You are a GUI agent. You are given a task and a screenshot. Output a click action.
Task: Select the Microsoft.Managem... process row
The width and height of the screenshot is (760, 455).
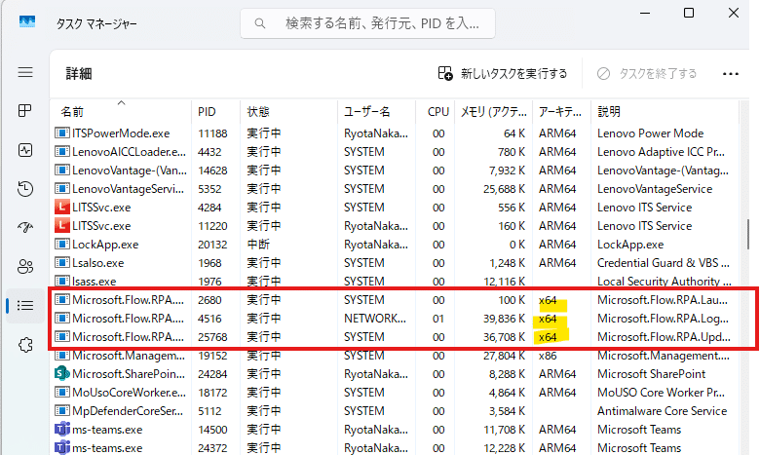click(x=395, y=356)
